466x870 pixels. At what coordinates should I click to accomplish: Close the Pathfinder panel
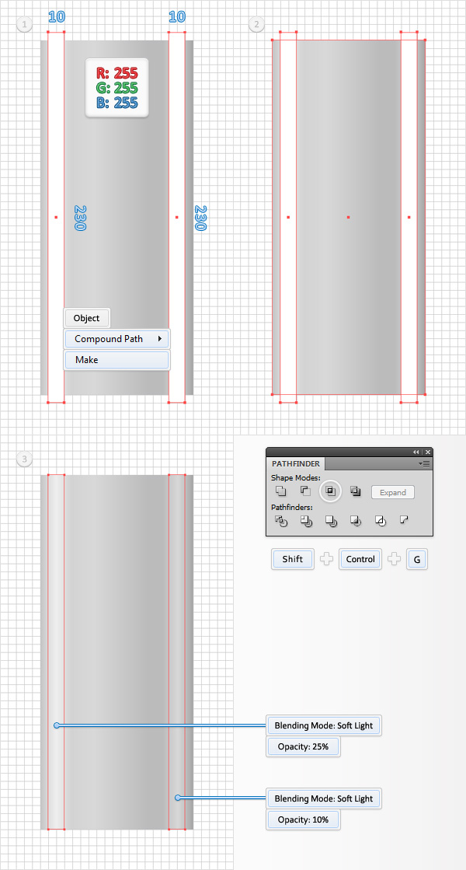click(x=428, y=452)
